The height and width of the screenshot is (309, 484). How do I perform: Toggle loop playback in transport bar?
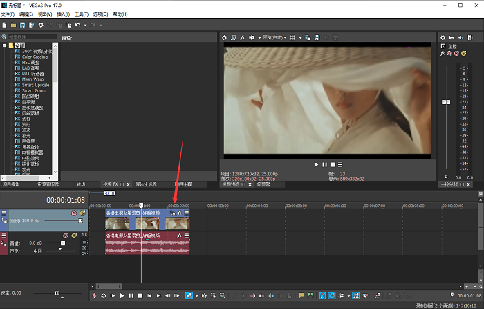pyautogui.click(x=104, y=296)
